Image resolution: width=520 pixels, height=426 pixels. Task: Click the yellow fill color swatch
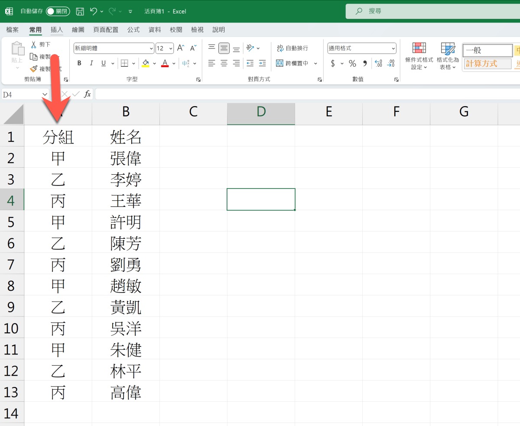pyautogui.click(x=146, y=63)
